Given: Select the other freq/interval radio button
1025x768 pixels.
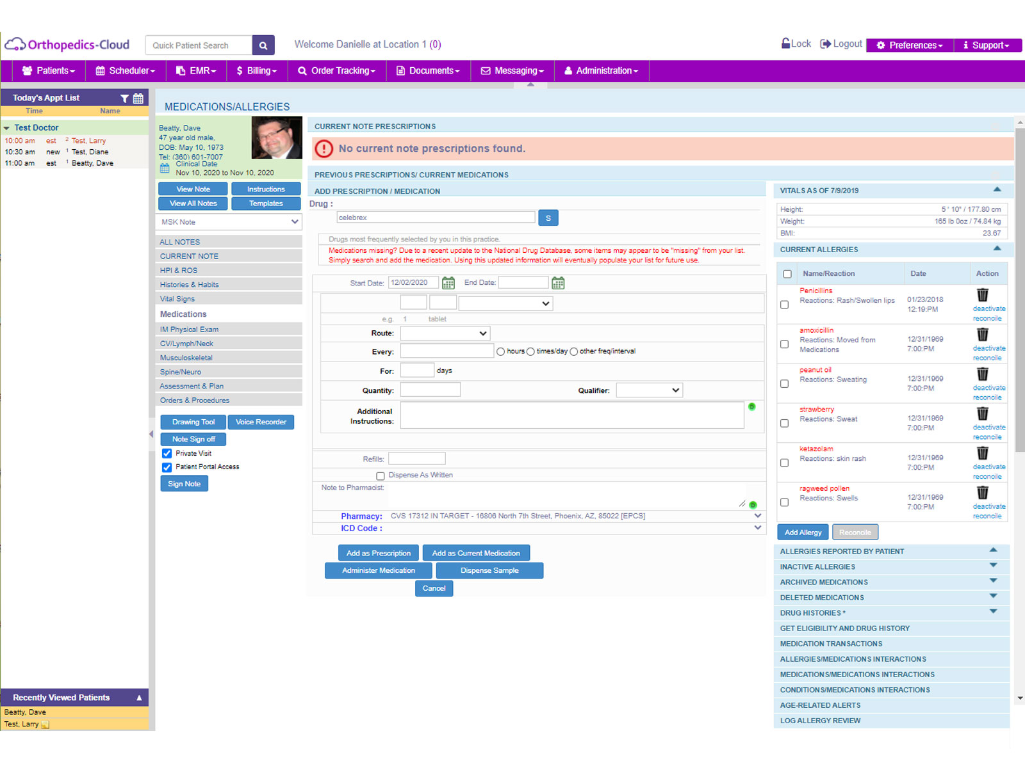Looking at the screenshot, I should click(574, 352).
